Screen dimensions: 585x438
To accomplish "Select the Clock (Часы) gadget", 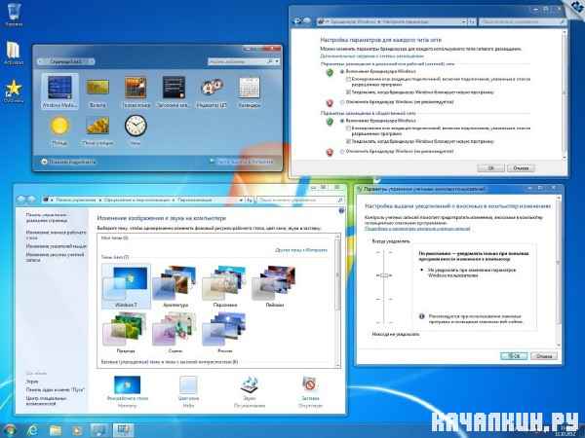I will (x=136, y=128).
